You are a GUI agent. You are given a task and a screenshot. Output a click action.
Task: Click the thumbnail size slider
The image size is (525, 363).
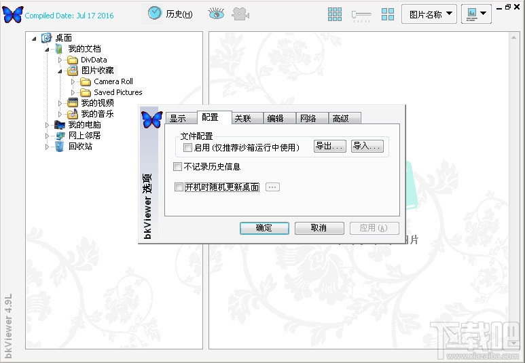361,15
